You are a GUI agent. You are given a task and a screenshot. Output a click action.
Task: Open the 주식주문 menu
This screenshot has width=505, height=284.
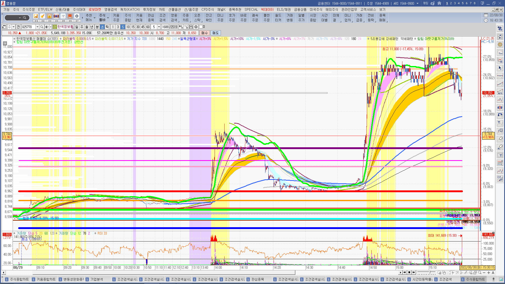pyautogui.click(x=29, y=9)
